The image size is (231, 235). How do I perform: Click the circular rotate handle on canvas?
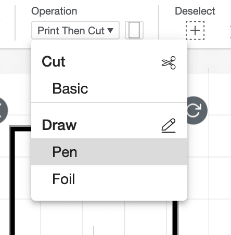pyautogui.click(x=197, y=110)
